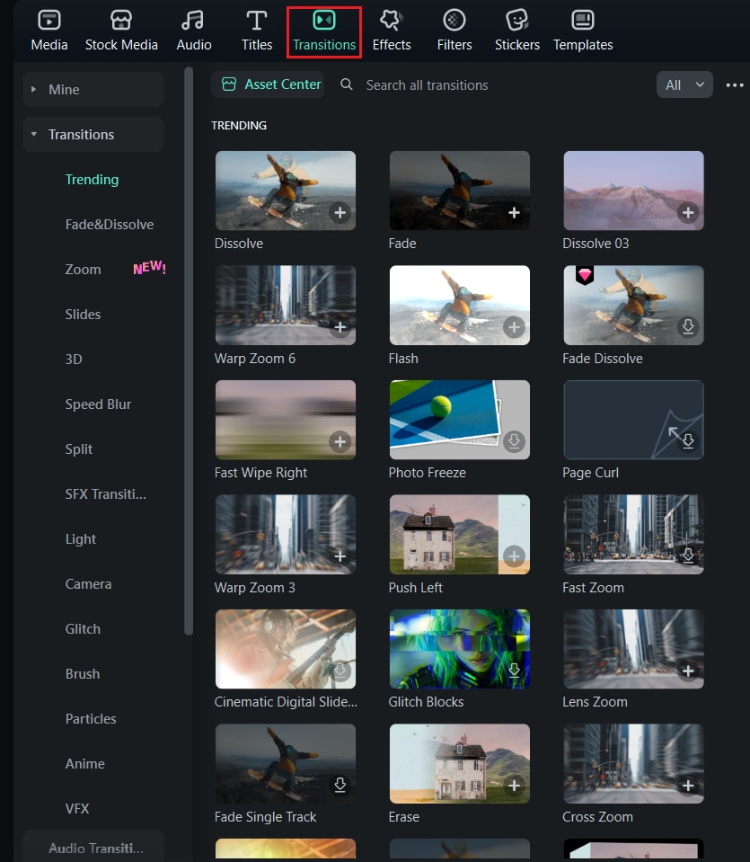Image resolution: width=750 pixels, height=862 pixels.
Task: Open the Filters tab
Action: pos(454,31)
